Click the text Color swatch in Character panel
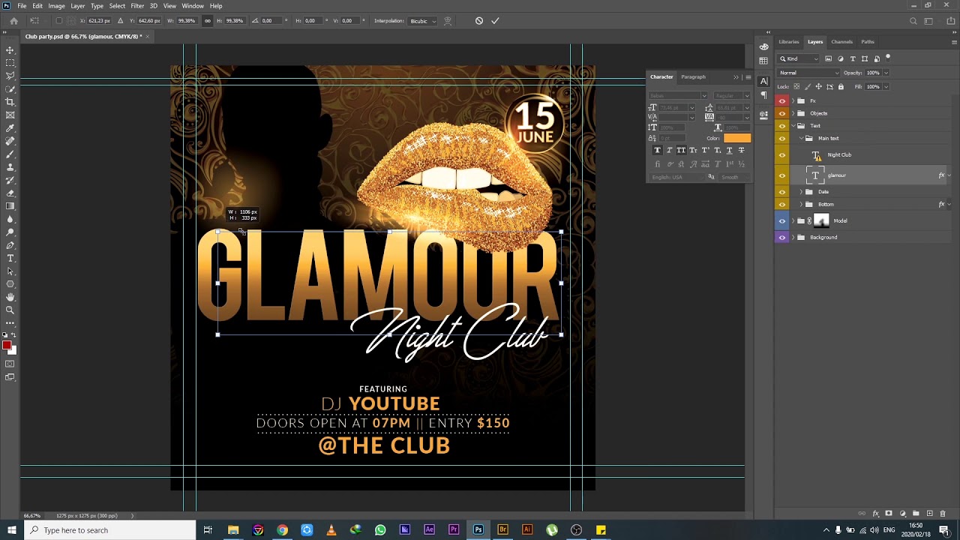The image size is (960, 540). click(736, 138)
